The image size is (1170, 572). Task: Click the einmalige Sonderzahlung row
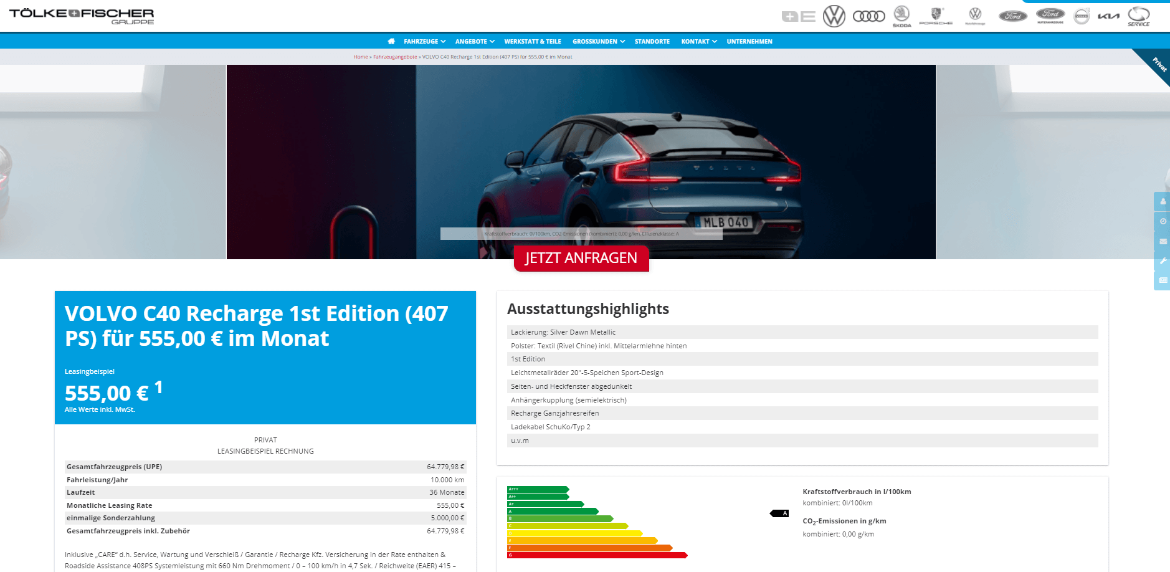point(265,518)
